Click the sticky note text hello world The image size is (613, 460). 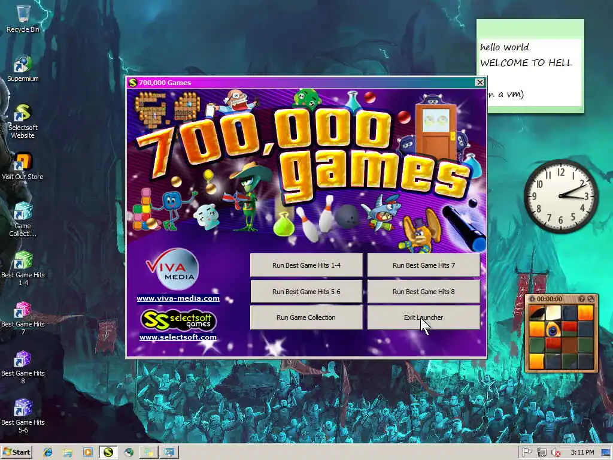(504, 47)
